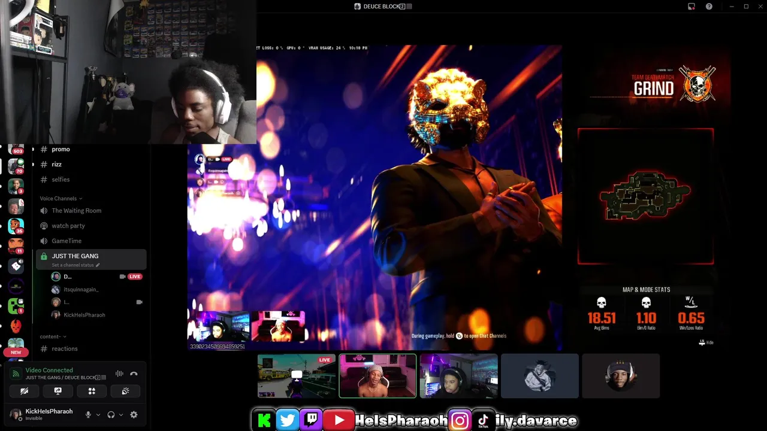Viewport: 767px width, 431px height.
Task: Select last participant tile with beanie avatar
Action: [x=621, y=376]
